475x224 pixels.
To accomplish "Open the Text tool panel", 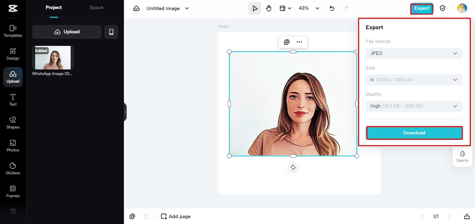I will 13,100.
